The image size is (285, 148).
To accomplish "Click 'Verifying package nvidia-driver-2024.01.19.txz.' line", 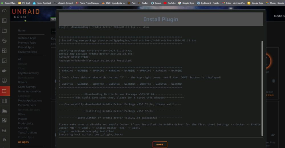I will [x=95, y=51].
